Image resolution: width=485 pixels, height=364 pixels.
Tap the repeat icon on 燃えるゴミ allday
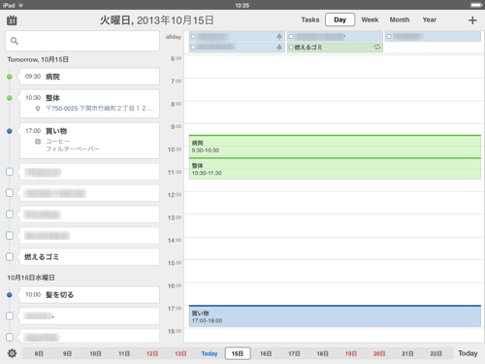click(x=377, y=48)
